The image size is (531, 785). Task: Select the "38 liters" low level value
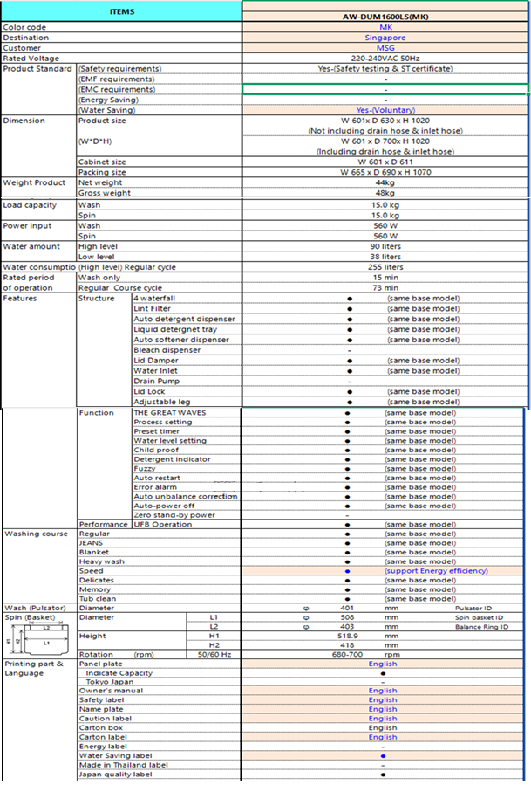(x=385, y=257)
